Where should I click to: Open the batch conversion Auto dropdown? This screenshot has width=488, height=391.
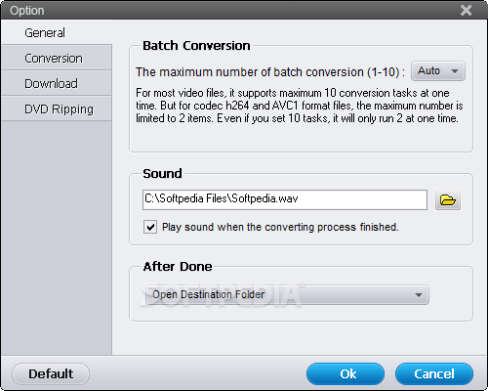(x=438, y=70)
